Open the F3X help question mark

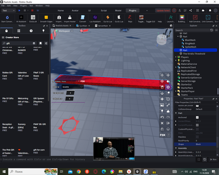[168, 135]
